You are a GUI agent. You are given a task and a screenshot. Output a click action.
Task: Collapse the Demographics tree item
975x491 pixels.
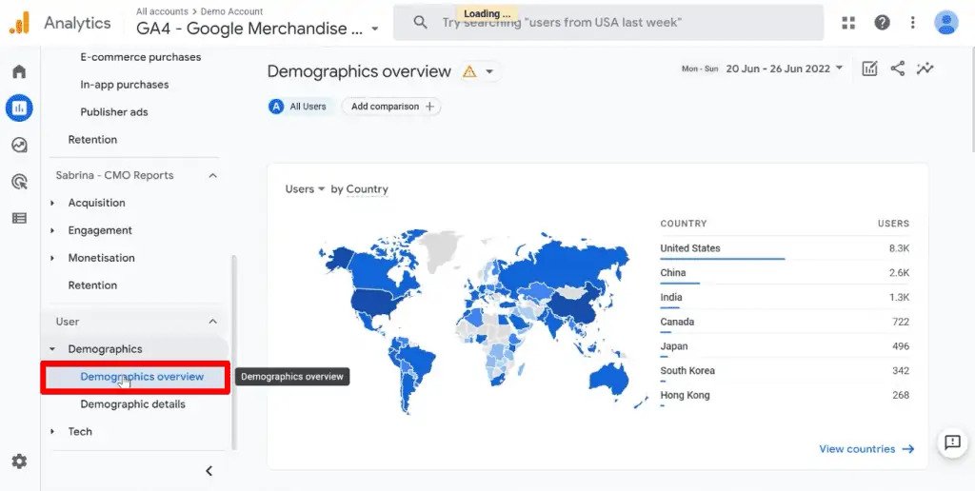[53, 348]
